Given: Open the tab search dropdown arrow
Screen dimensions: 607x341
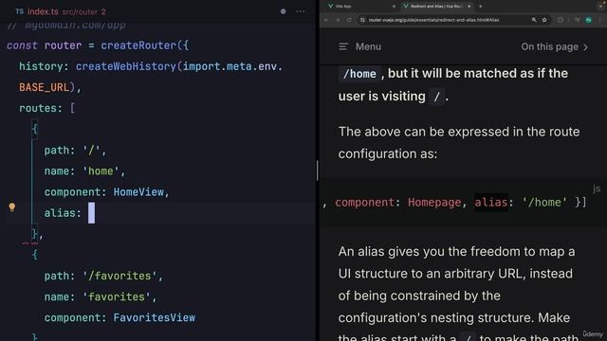Looking at the screenshot, I should click(x=601, y=6).
